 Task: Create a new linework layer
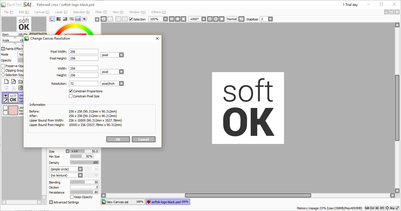point(13,82)
